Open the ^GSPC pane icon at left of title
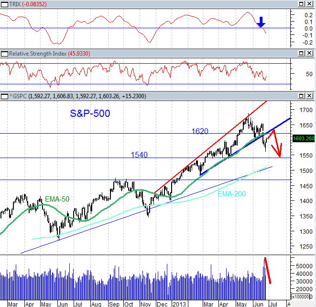The image size is (316, 307). [4, 96]
